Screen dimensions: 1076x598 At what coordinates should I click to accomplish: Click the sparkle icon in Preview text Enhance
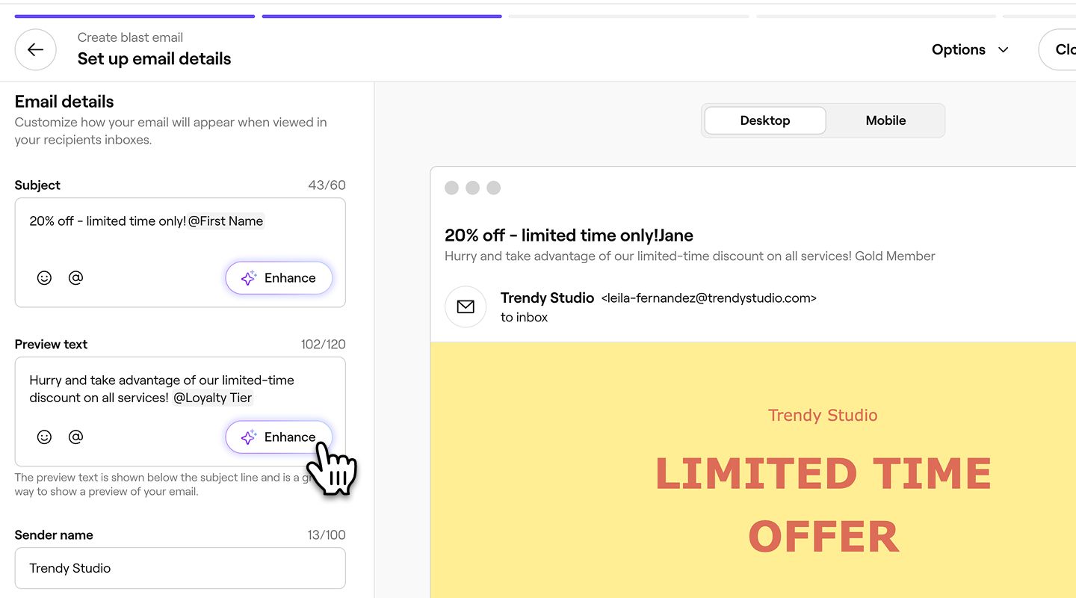coord(249,437)
